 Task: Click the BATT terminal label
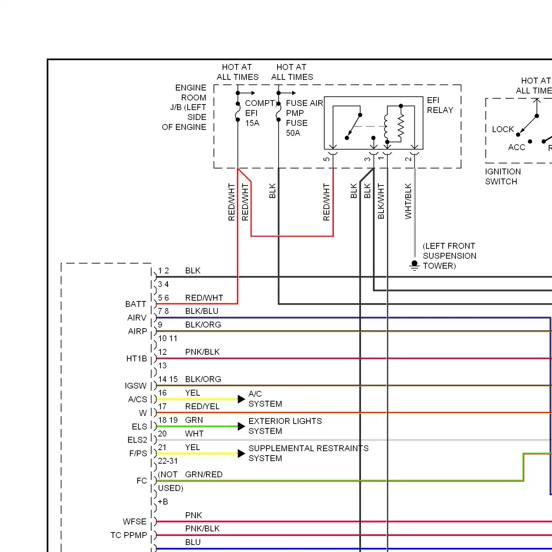135,304
